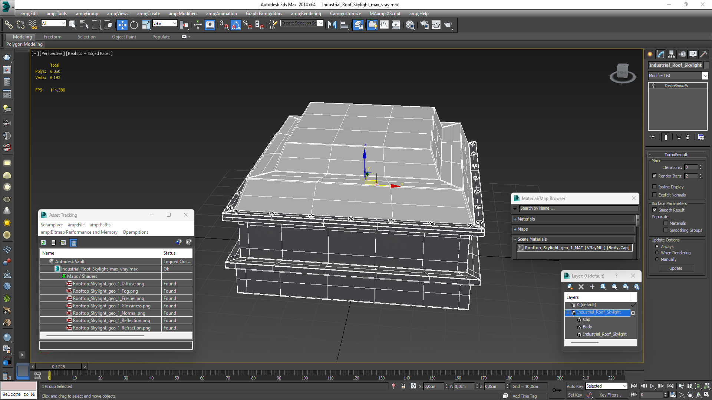
Task: Click Delete layer icon in Layer dialog
Action: point(581,287)
